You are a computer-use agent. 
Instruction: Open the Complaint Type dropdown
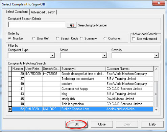pos(52,55)
